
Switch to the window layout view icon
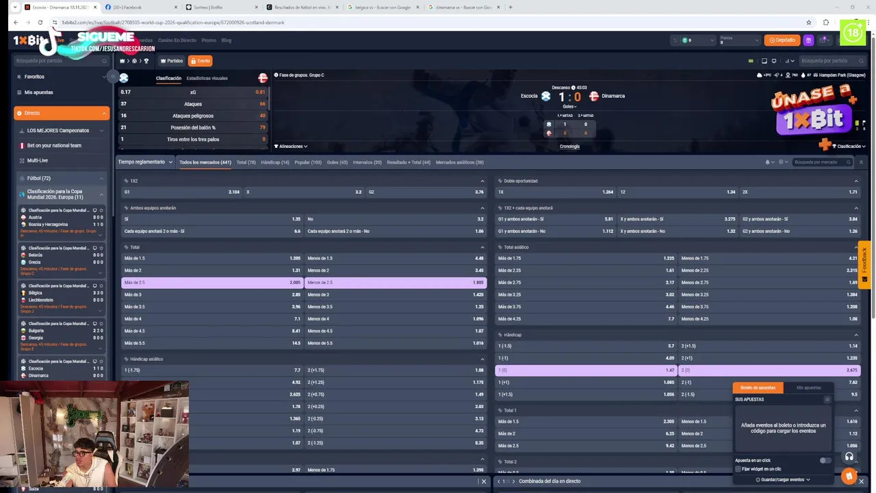[x=764, y=61]
